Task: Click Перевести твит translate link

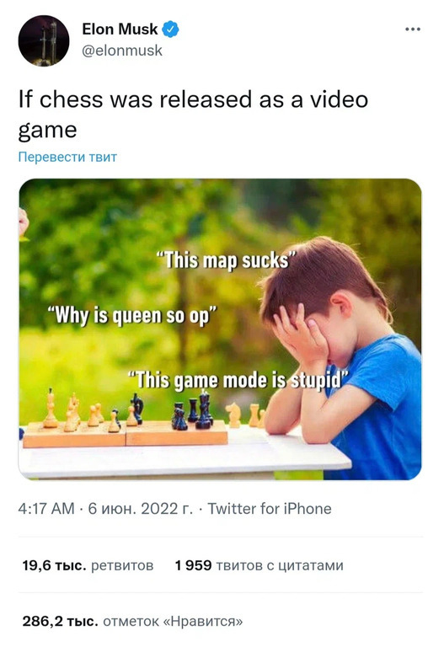Action: pos(67,157)
